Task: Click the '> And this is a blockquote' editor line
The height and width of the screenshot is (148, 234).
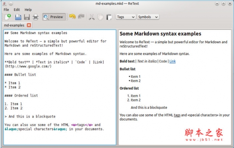Action: [x=30, y=116]
